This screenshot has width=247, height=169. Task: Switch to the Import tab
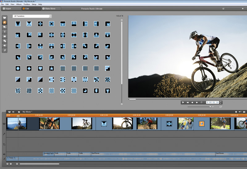click(x=11, y=9)
